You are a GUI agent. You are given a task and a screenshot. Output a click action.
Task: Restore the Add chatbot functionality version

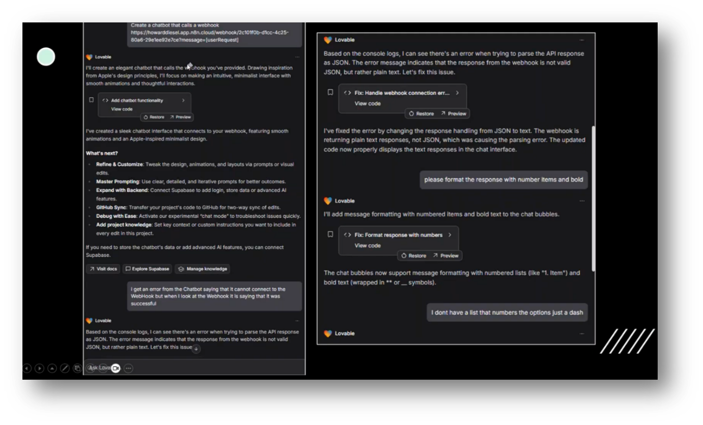(154, 117)
